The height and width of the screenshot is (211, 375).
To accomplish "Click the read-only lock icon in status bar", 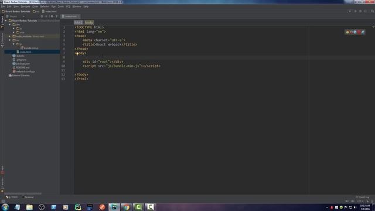I will click(x=368, y=202).
